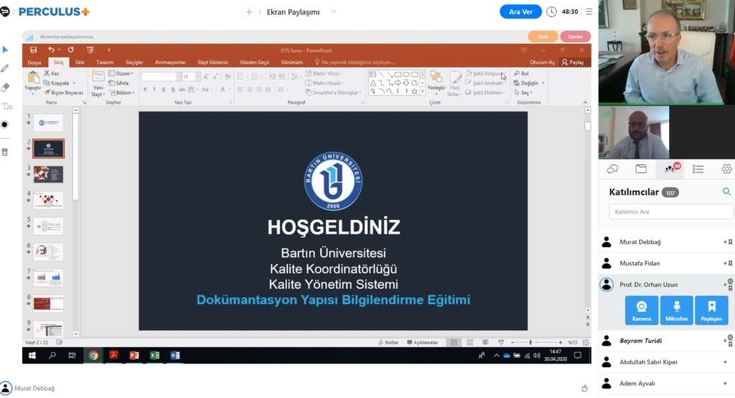Open the chat bubbles panel
Image resolution: width=735 pixels, height=398 pixels.
tap(612, 169)
